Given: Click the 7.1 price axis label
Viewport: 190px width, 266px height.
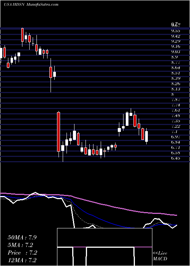Looking at the screenshot, I should (x=174, y=131).
